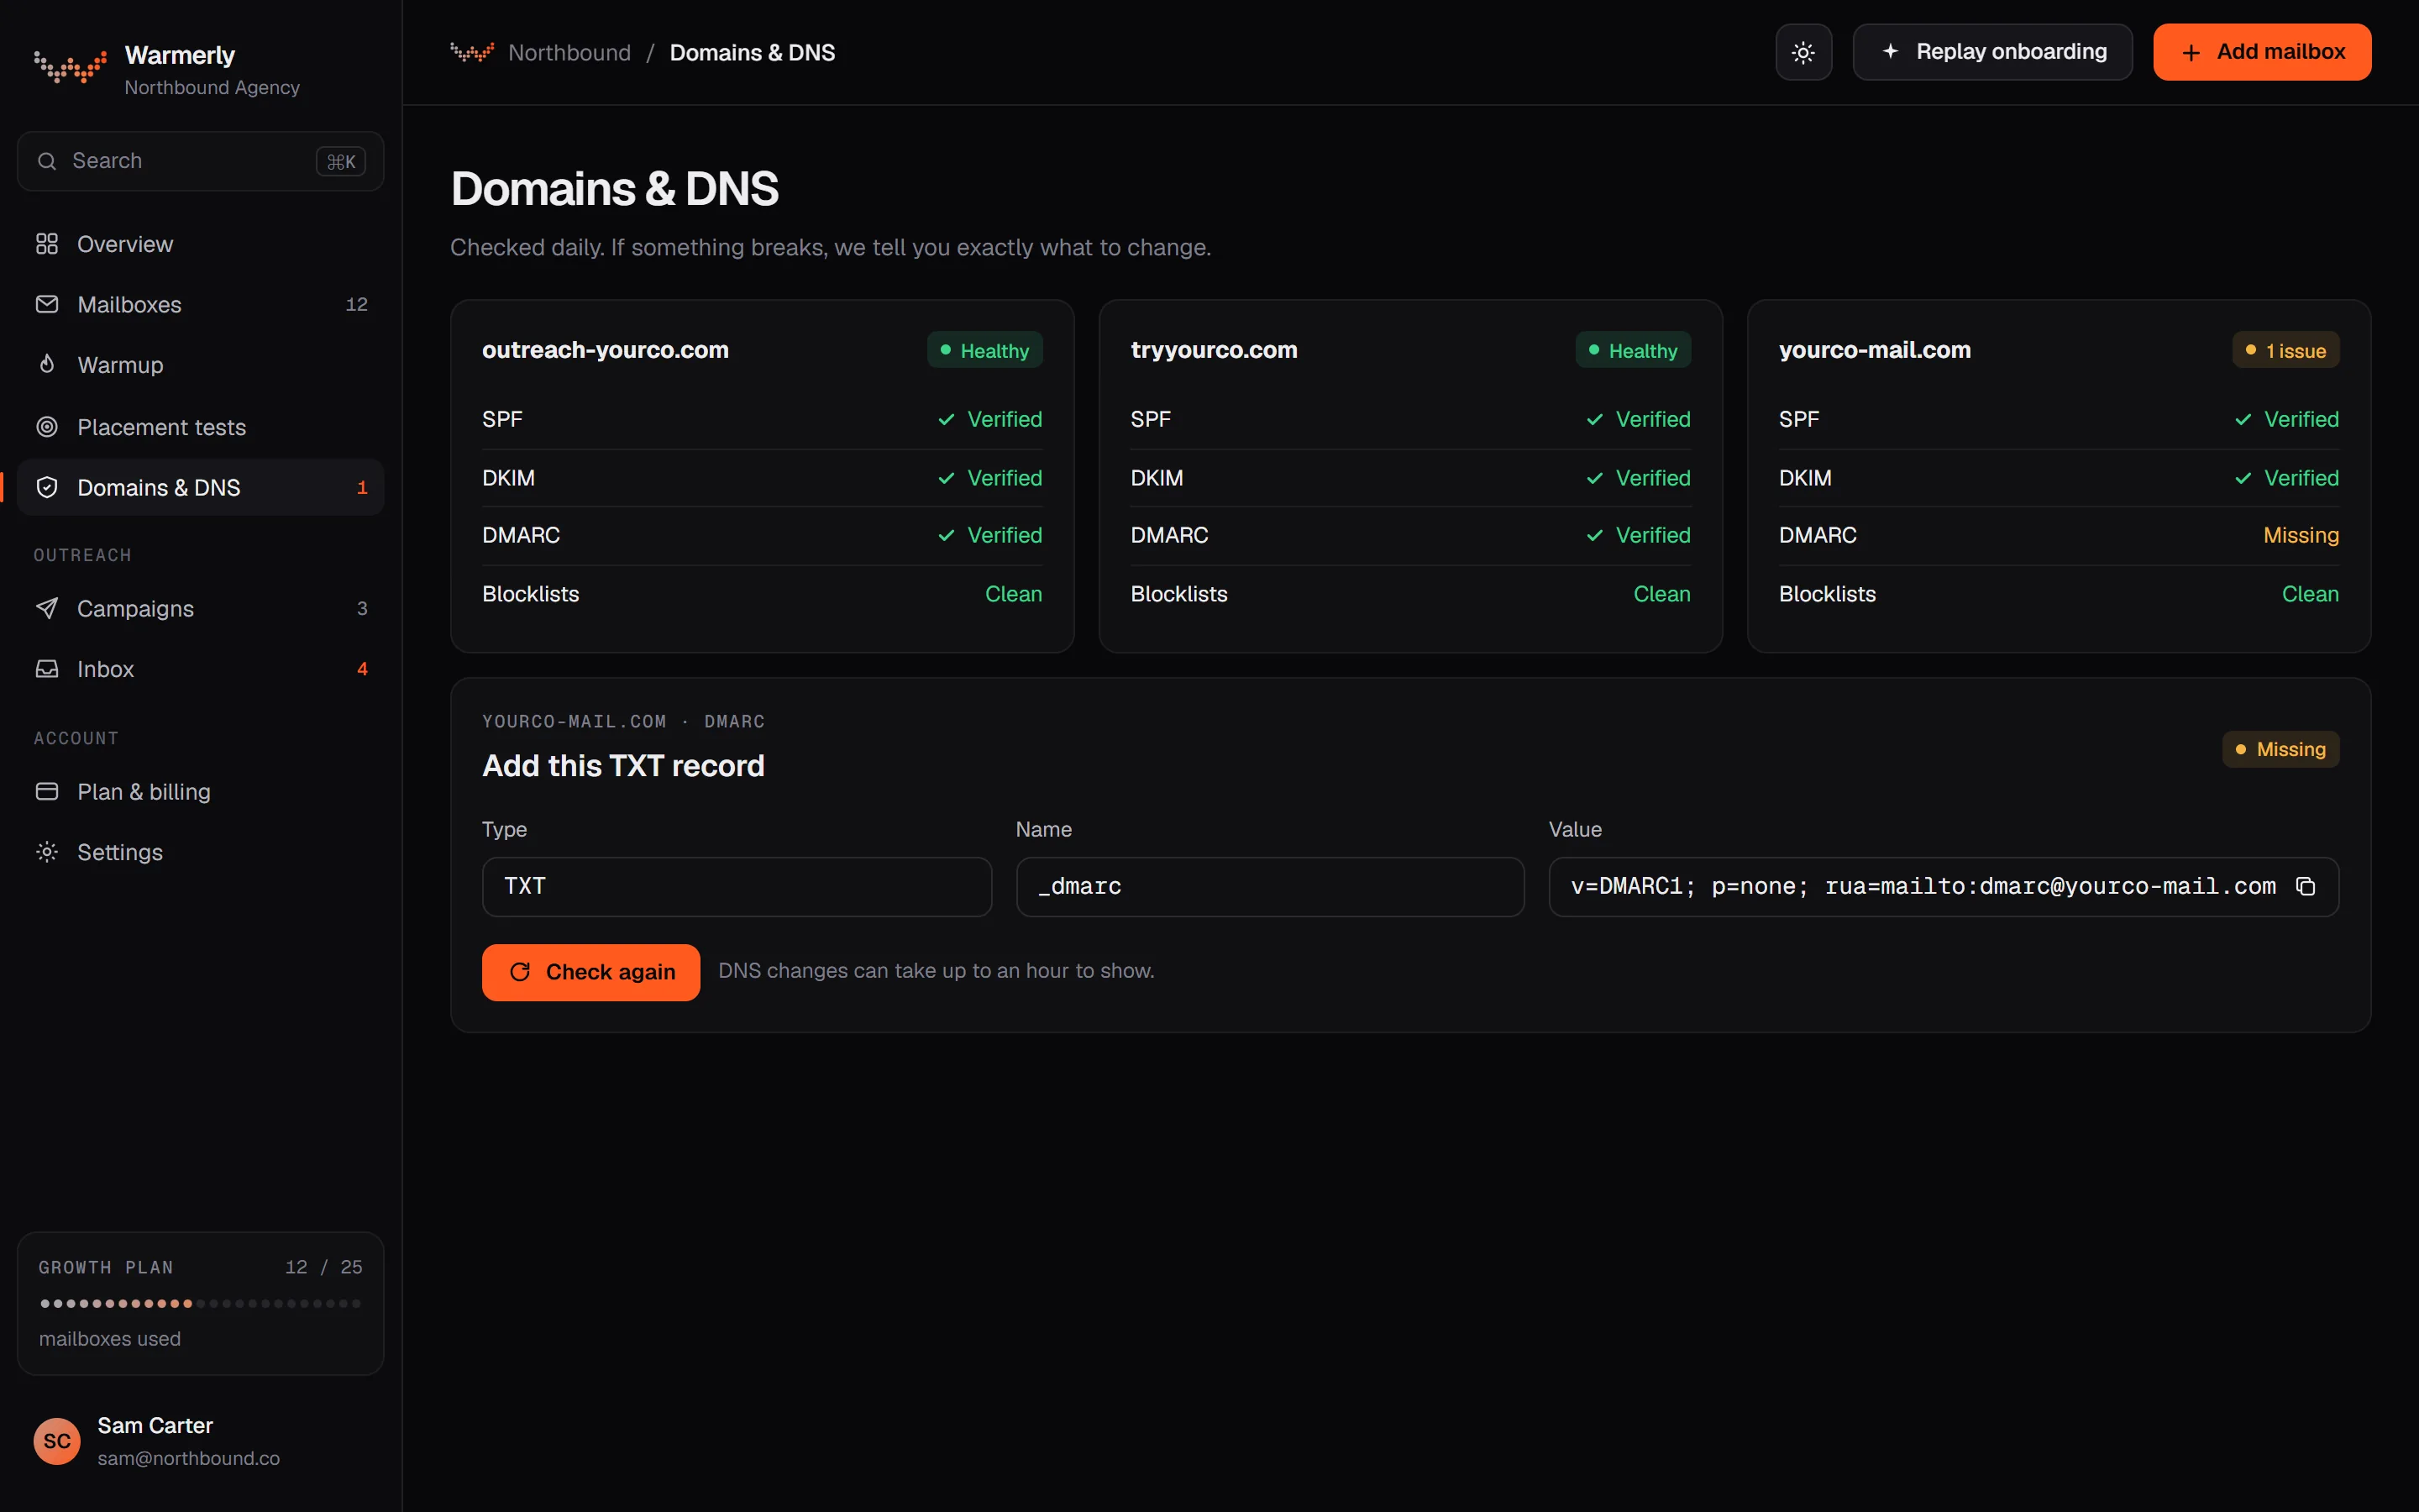Image resolution: width=2419 pixels, height=1512 pixels.
Task: Click the search magnifier icon
Action: point(47,161)
